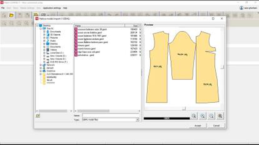Screen dimensions: 259x145
Task: Select Music in the folder tree
Action: (x=53, y=41)
